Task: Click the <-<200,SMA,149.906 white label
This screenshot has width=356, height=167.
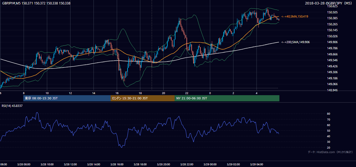Action: 296,42
